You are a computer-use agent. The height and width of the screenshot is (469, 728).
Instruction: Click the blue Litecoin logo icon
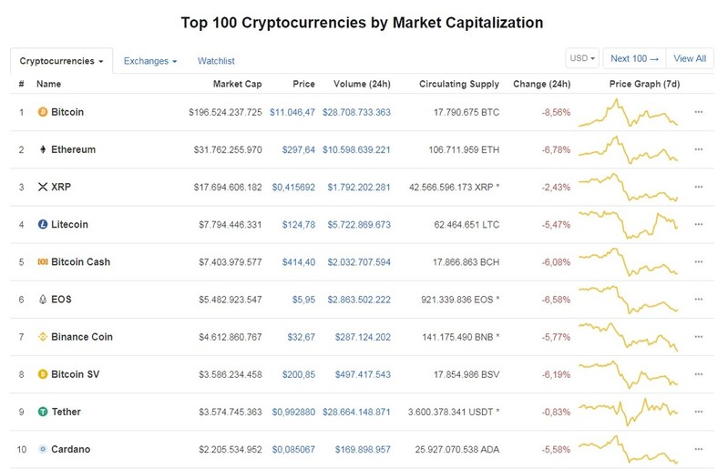(43, 225)
